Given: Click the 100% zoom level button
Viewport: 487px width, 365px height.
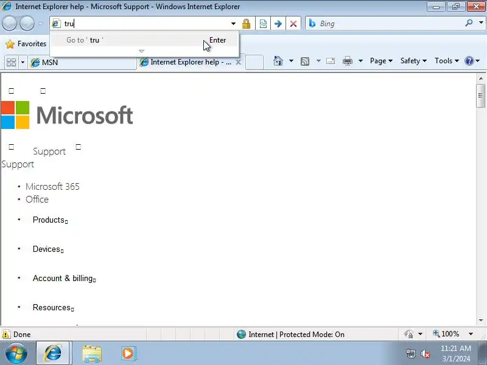Looking at the screenshot, I should [446, 334].
